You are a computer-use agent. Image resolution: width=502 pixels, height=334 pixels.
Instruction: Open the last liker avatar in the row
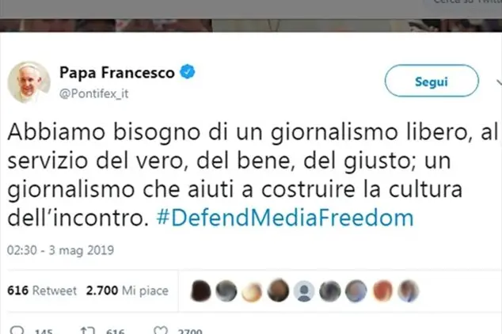(x=409, y=291)
